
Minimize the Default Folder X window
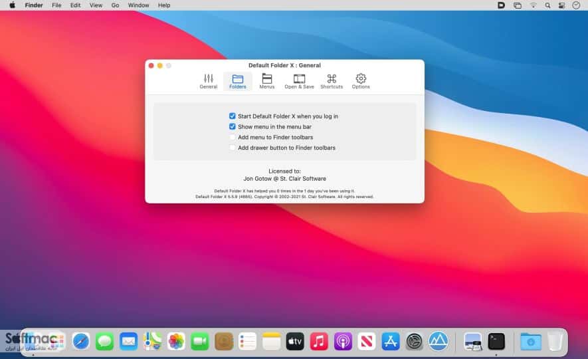click(x=159, y=66)
